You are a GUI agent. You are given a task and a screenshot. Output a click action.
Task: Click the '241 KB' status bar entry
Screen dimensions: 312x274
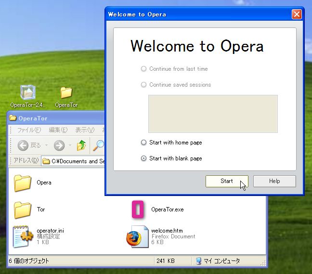click(166, 261)
